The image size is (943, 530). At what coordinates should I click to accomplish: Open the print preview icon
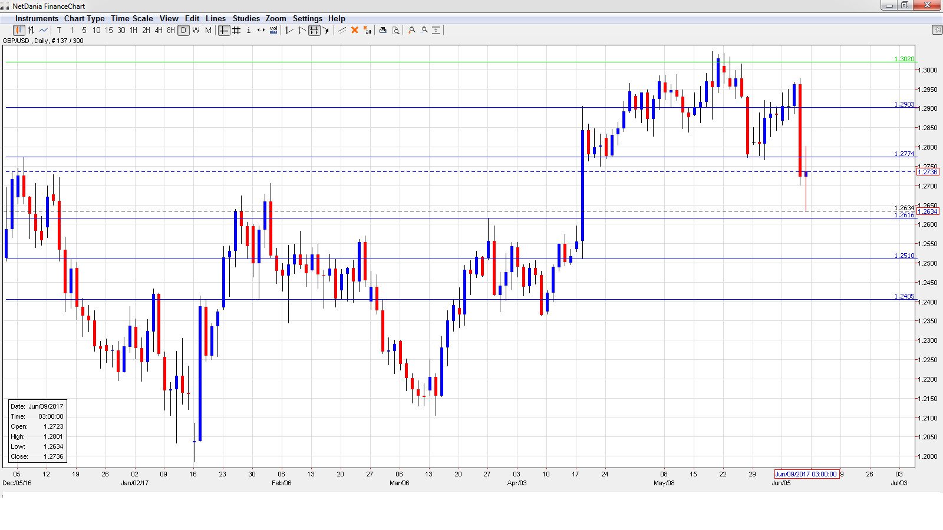[396, 30]
